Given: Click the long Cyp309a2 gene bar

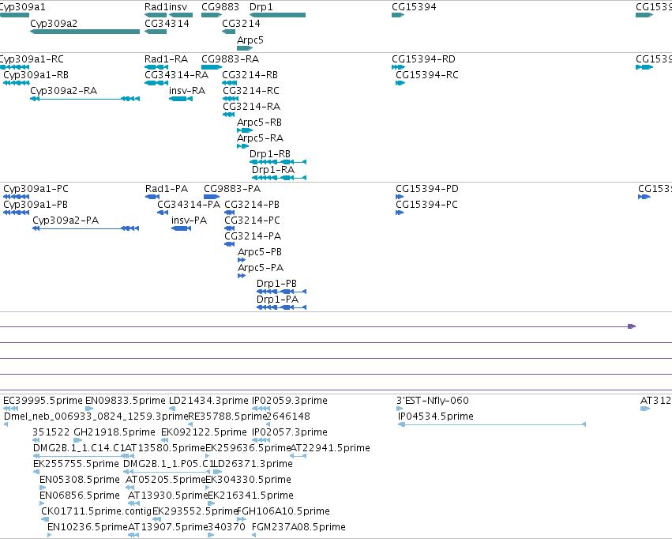Looking at the screenshot, I should point(84,32).
